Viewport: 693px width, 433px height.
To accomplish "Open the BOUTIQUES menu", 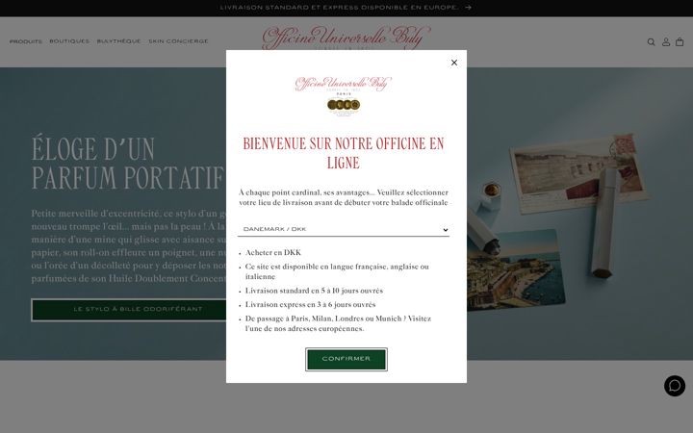I will tap(69, 41).
